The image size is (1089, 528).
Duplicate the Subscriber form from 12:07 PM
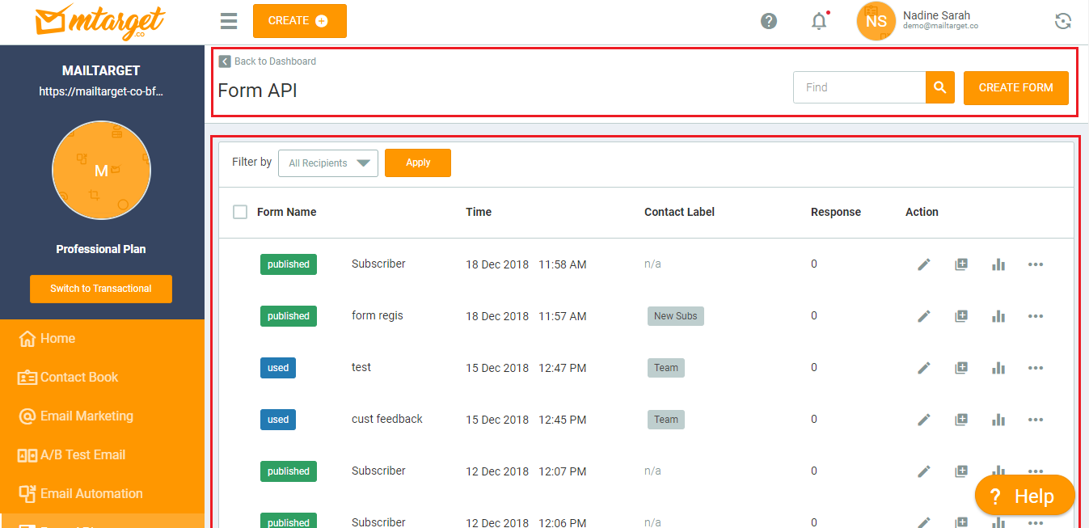[961, 471]
